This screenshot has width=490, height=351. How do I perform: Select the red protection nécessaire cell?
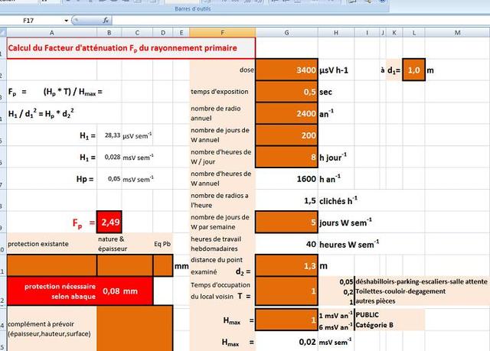(80, 291)
